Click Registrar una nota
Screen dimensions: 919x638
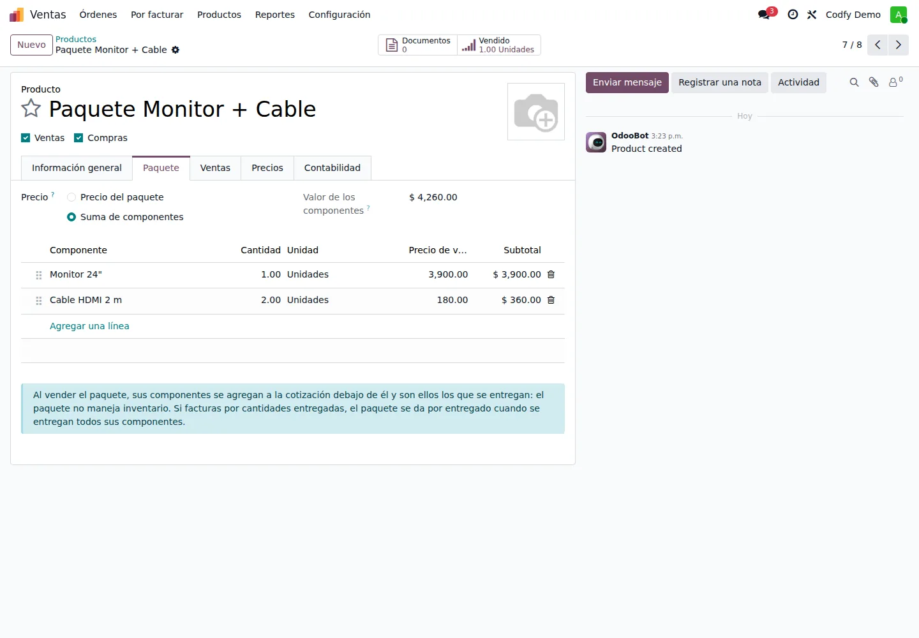click(720, 82)
